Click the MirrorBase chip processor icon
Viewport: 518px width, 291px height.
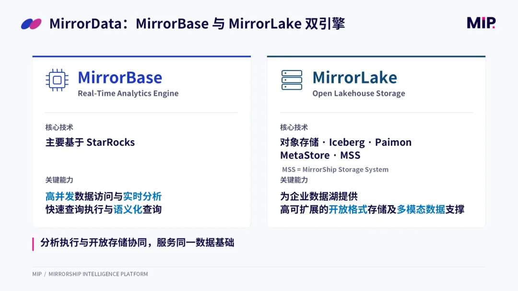click(x=57, y=80)
